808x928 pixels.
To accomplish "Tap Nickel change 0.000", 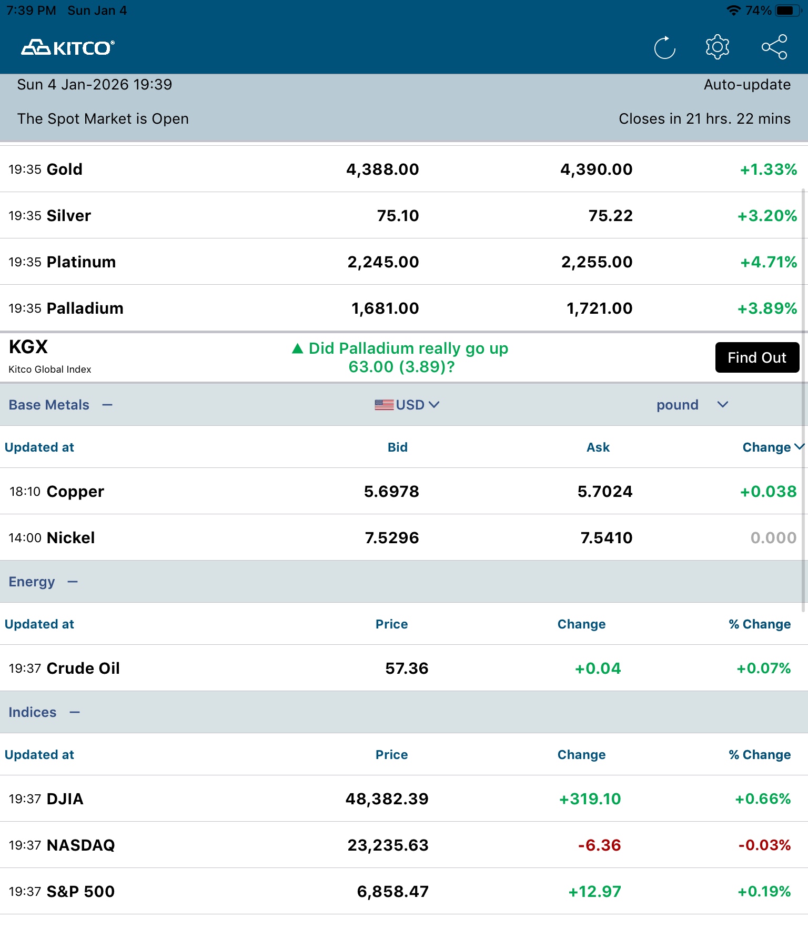I will 773,538.
